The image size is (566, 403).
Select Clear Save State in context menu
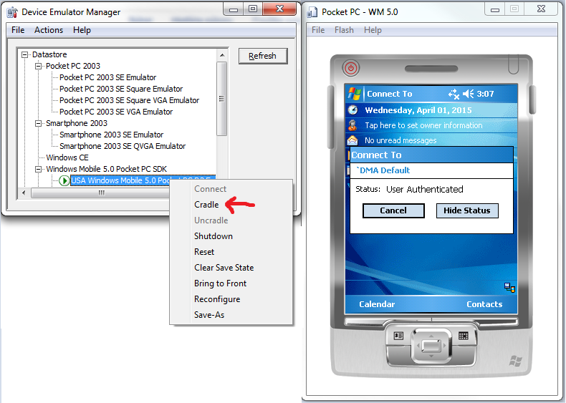pos(224,267)
